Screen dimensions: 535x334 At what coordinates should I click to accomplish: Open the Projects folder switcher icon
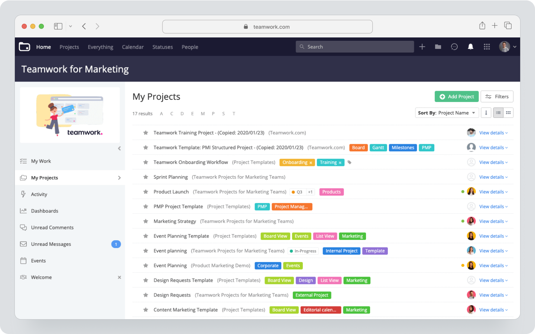(438, 47)
